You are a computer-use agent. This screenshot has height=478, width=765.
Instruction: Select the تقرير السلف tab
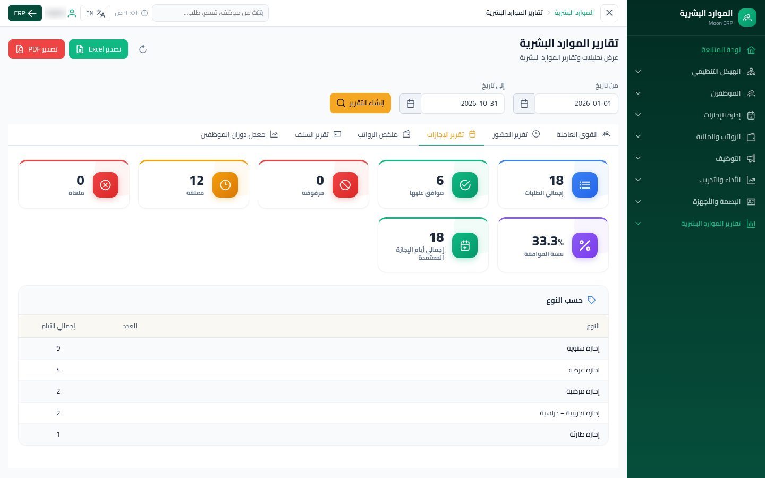[x=318, y=135]
